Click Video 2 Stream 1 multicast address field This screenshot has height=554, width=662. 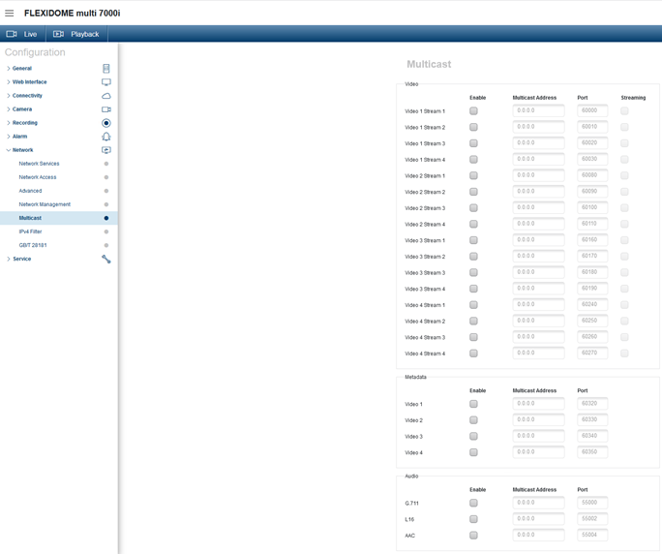[538, 176]
